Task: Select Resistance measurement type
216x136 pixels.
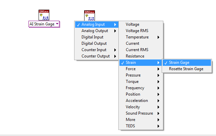Action: point(135,56)
